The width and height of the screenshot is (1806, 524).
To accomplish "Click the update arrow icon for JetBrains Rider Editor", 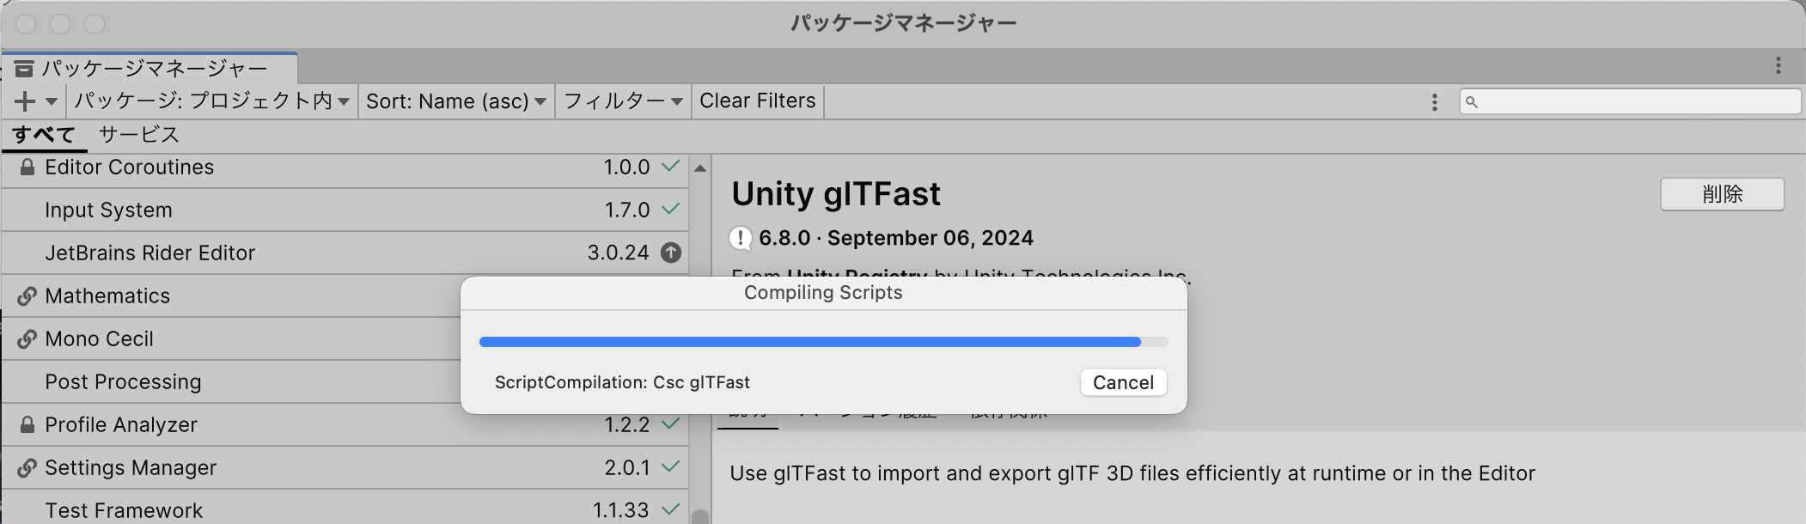I will click(670, 253).
